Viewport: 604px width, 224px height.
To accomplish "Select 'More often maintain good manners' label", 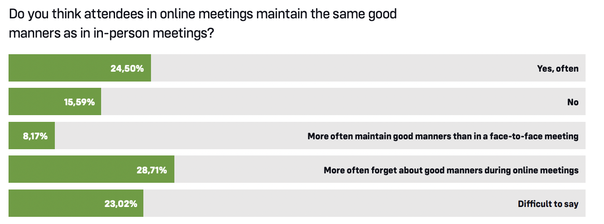I will pos(443,136).
